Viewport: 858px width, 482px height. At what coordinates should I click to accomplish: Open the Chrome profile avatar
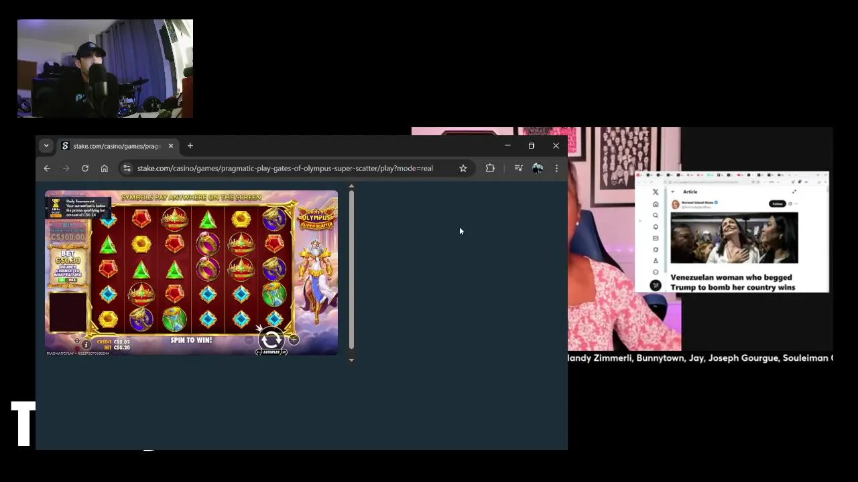click(537, 168)
